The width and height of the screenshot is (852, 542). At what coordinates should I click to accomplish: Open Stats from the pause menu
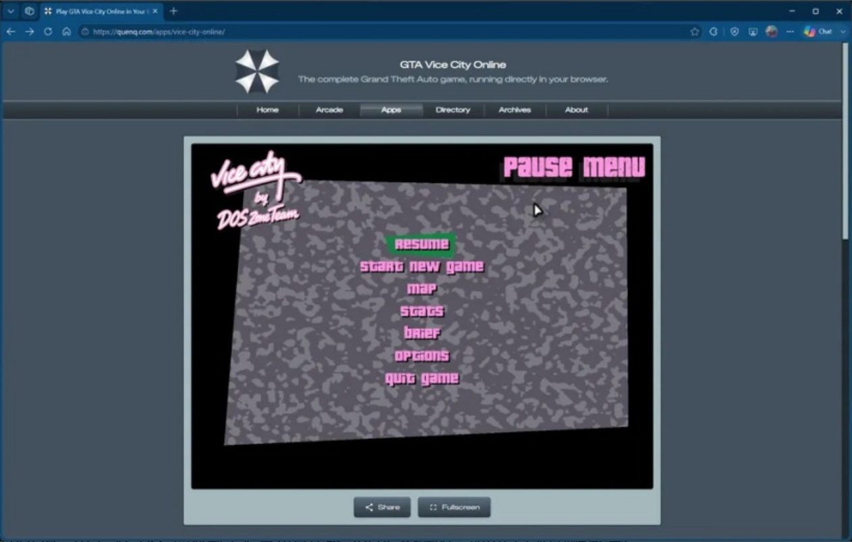(422, 311)
